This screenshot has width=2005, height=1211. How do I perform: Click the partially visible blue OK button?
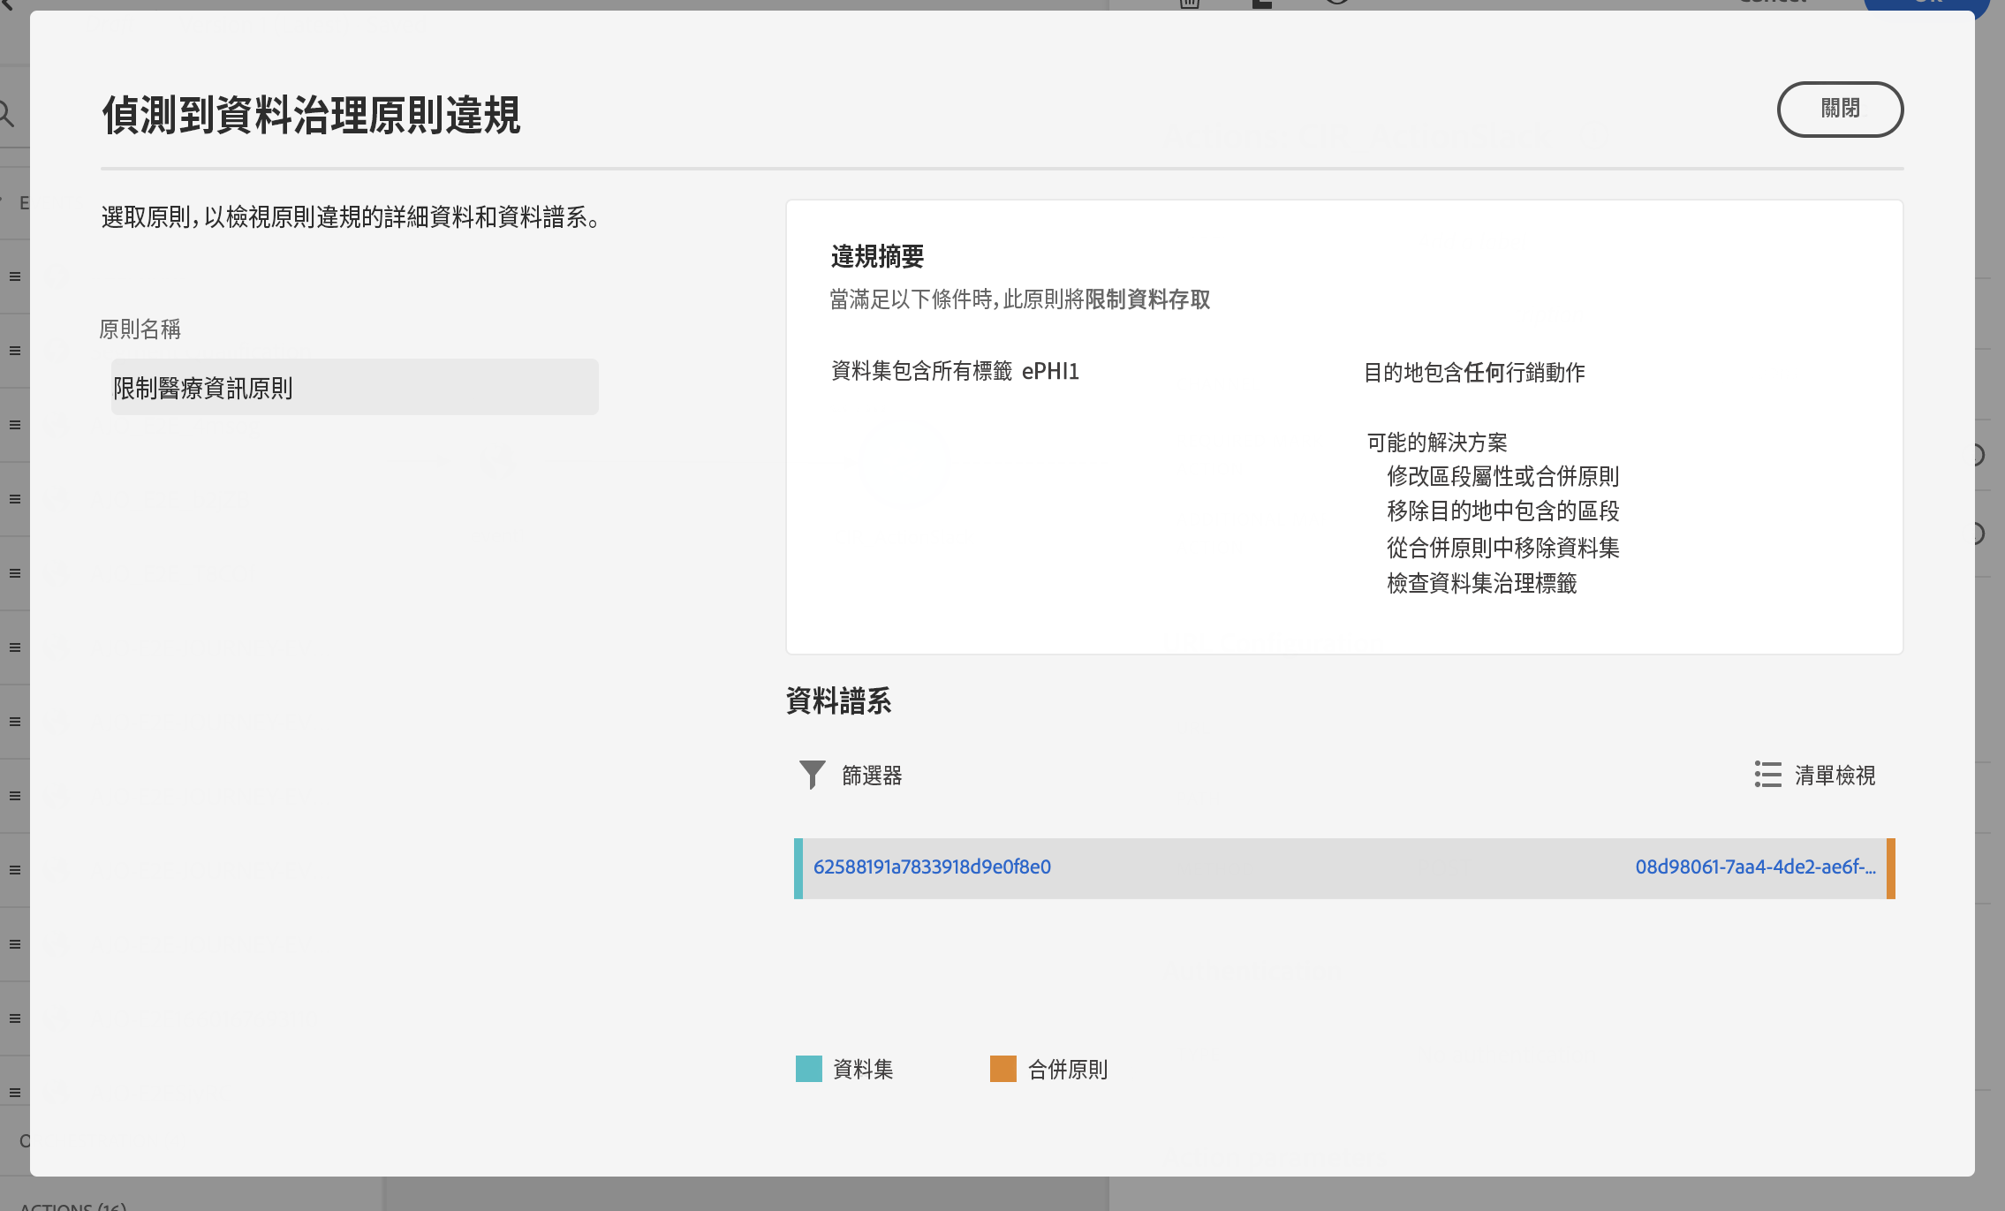(1926, 4)
